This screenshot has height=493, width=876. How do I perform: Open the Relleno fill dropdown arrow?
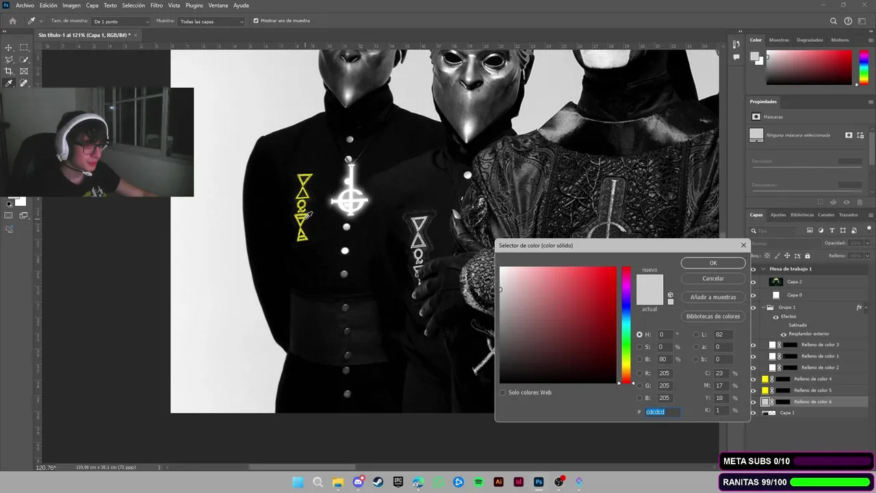click(x=868, y=255)
